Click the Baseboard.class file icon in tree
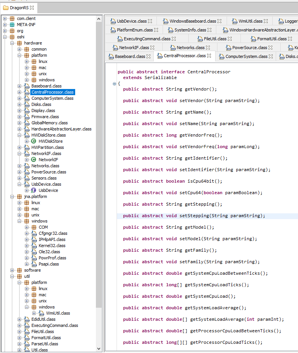The height and width of the screenshot is (353, 298). [27, 86]
